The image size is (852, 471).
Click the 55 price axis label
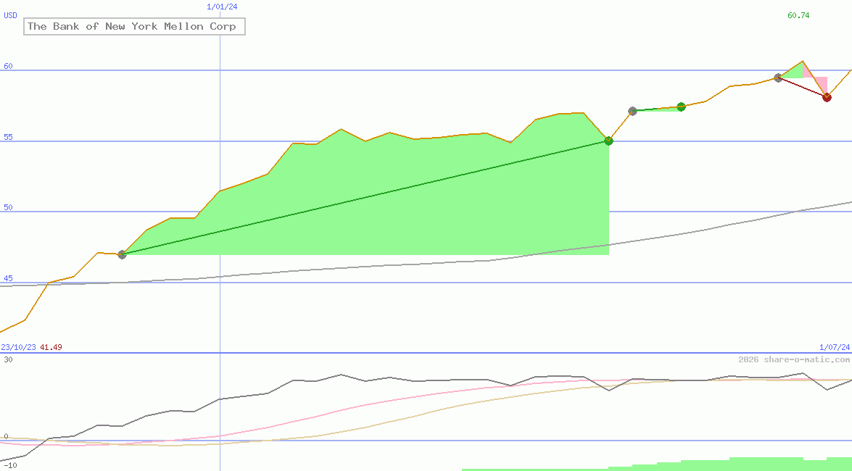8,138
